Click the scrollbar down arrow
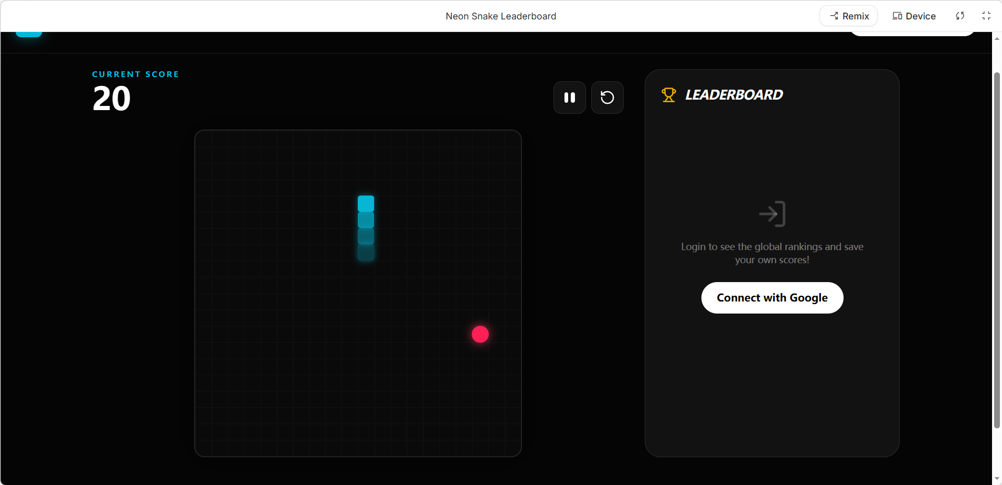1002x485 pixels. pyautogui.click(x=997, y=479)
